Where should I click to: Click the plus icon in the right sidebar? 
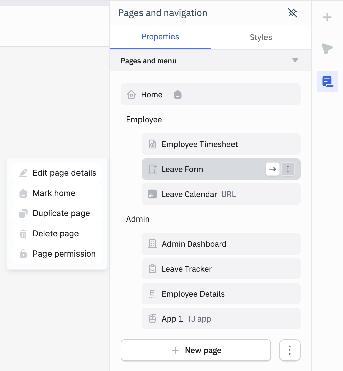point(327,17)
